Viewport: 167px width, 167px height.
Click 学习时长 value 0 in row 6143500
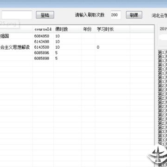[98, 47]
